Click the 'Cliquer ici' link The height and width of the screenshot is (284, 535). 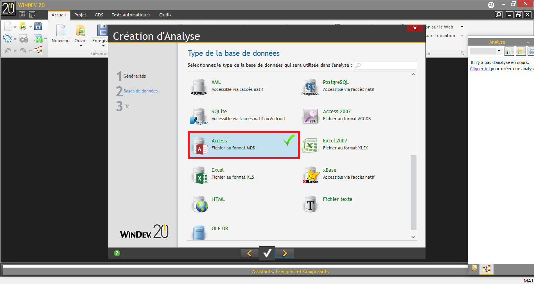pos(480,69)
